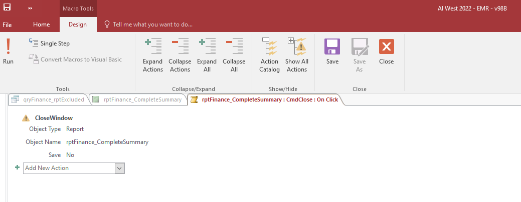Click the Single Step icon

[34, 42]
